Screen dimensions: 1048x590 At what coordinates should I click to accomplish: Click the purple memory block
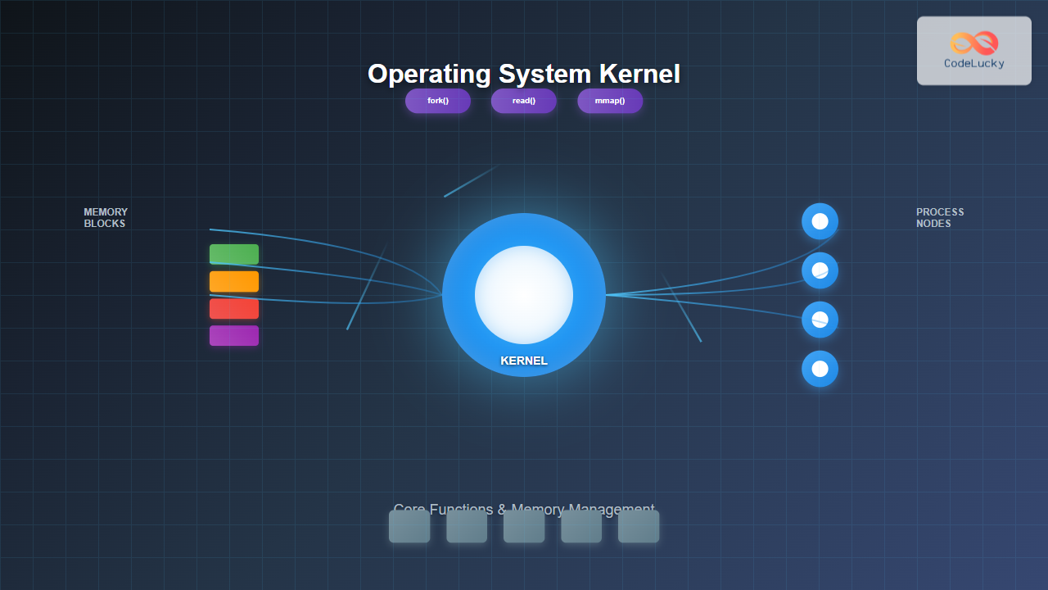point(234,336)
